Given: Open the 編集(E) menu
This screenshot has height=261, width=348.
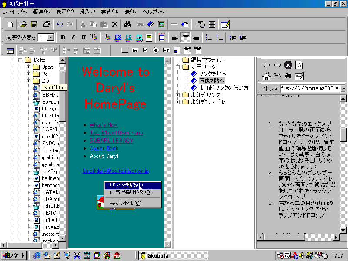Looking at the screenshot, I should [x=42, y=12].
